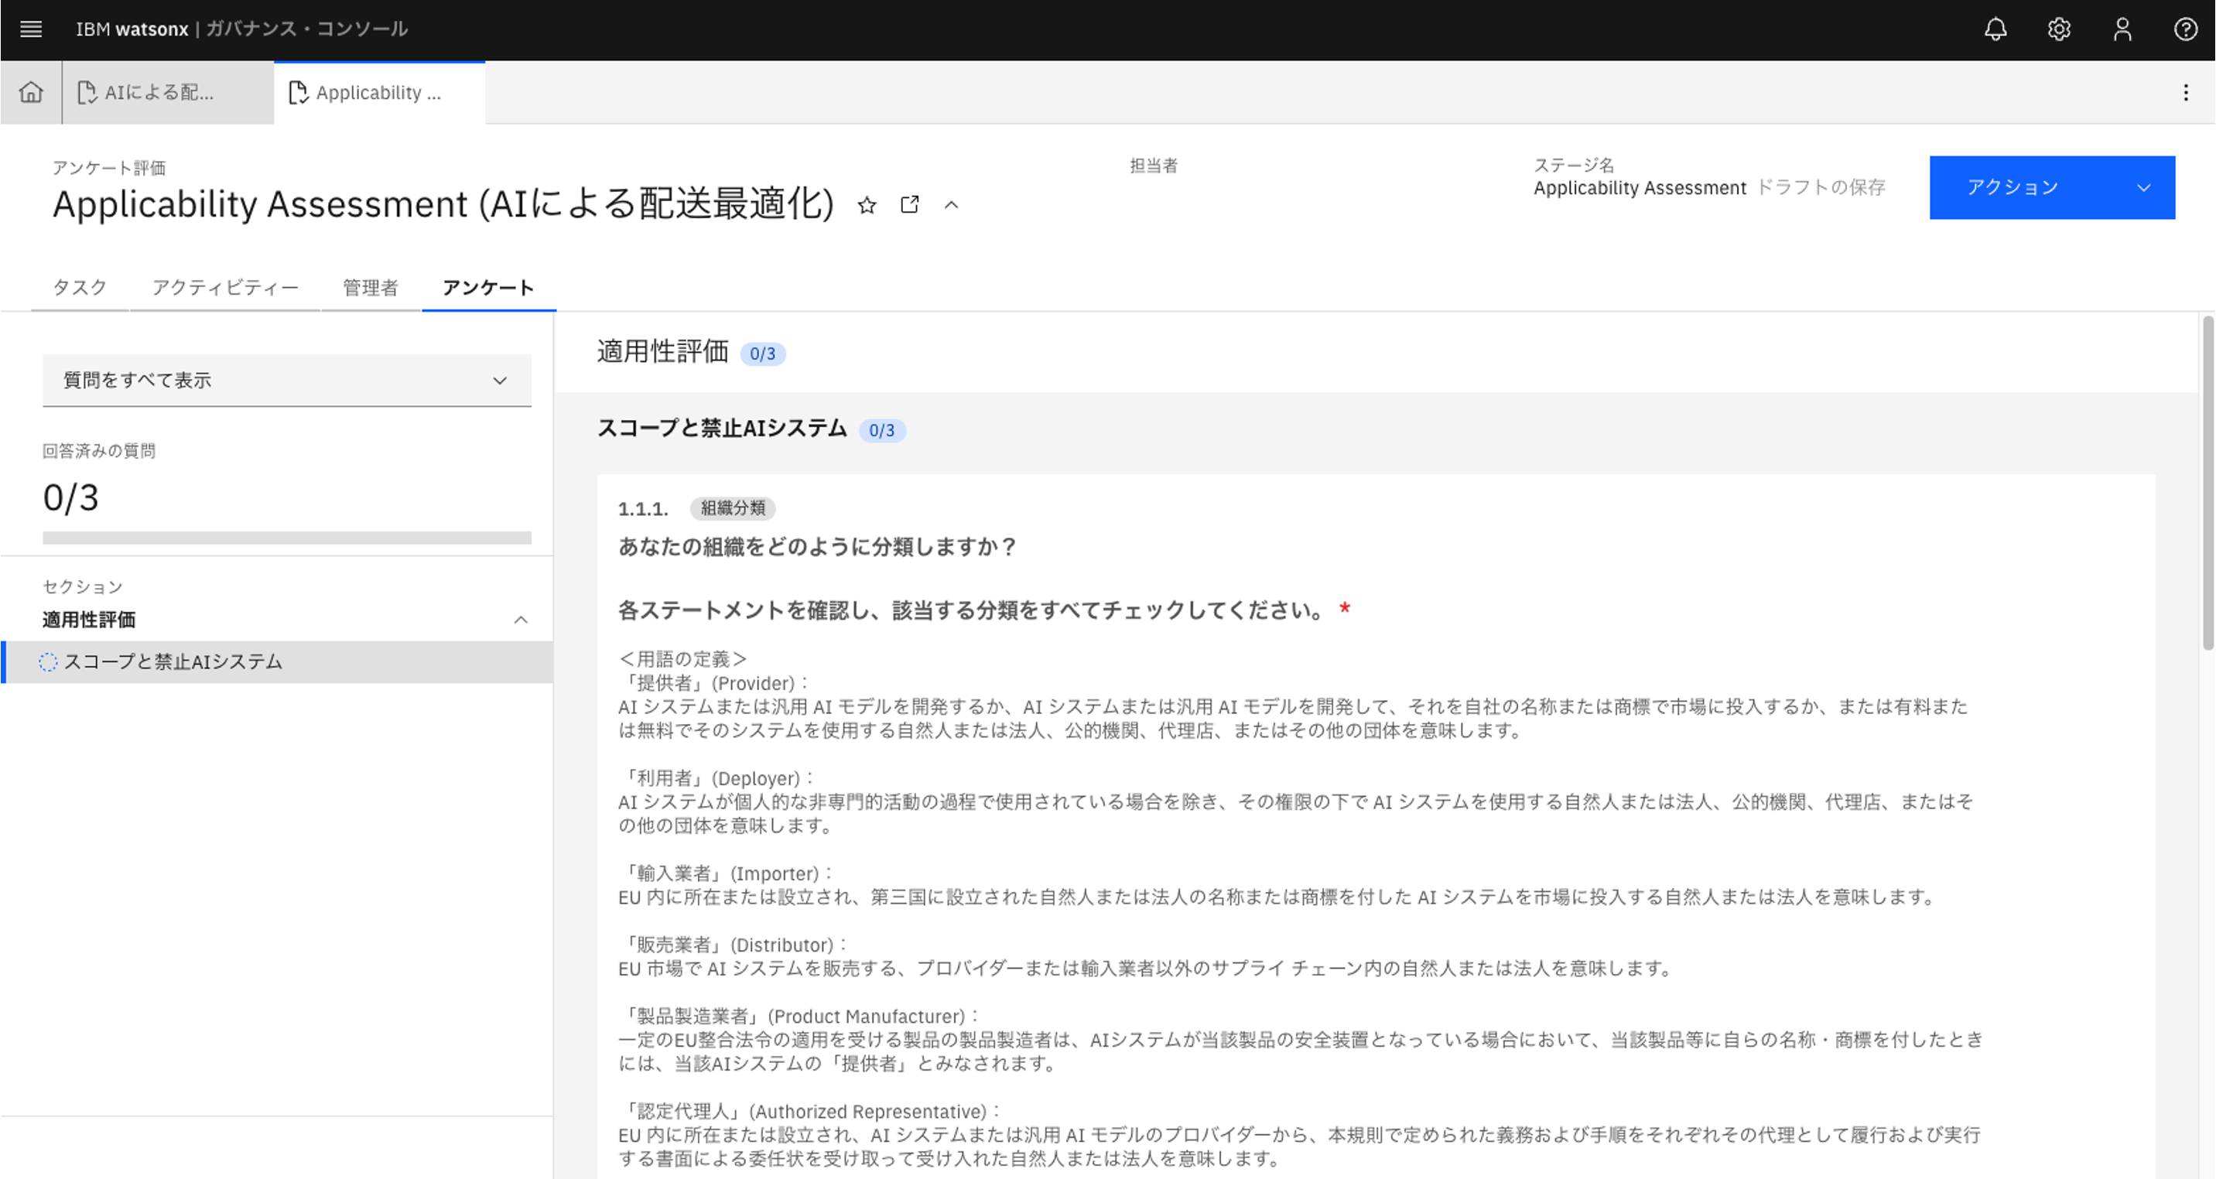2216x1179 pixels.
Task: Select スコープと禁止AIシステム in section list
Action: coord(172,661)
